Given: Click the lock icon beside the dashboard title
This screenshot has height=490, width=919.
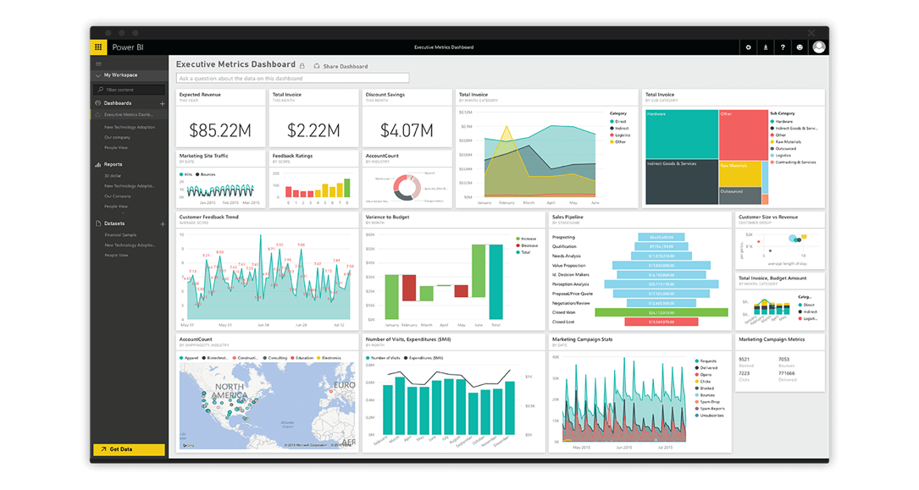Looking at the screenshot, I should (302, 64).
